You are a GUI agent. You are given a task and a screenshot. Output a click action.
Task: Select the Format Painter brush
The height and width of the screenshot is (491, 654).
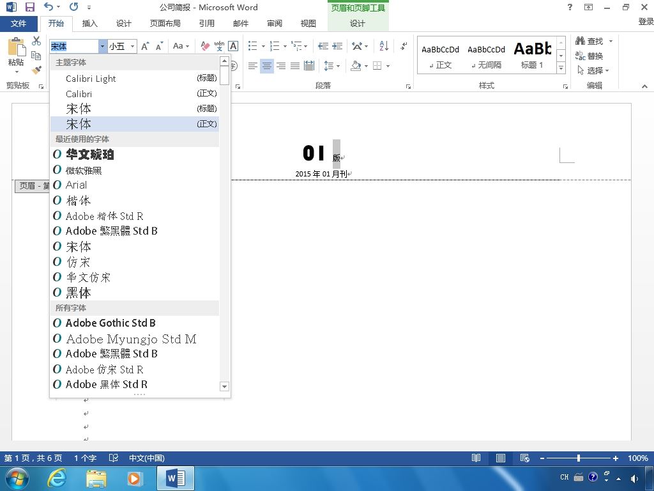(x=36, y=70)
